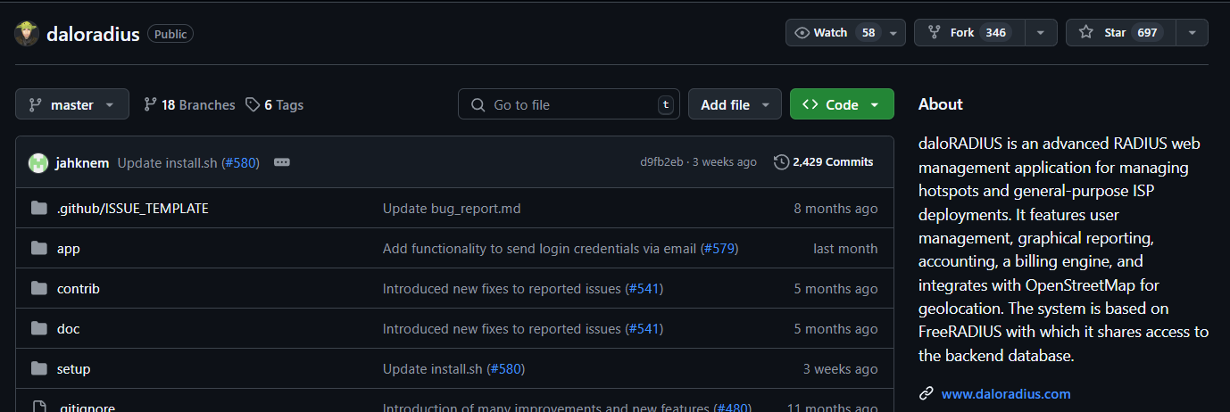Open the contrib folder

click(78, 289)
